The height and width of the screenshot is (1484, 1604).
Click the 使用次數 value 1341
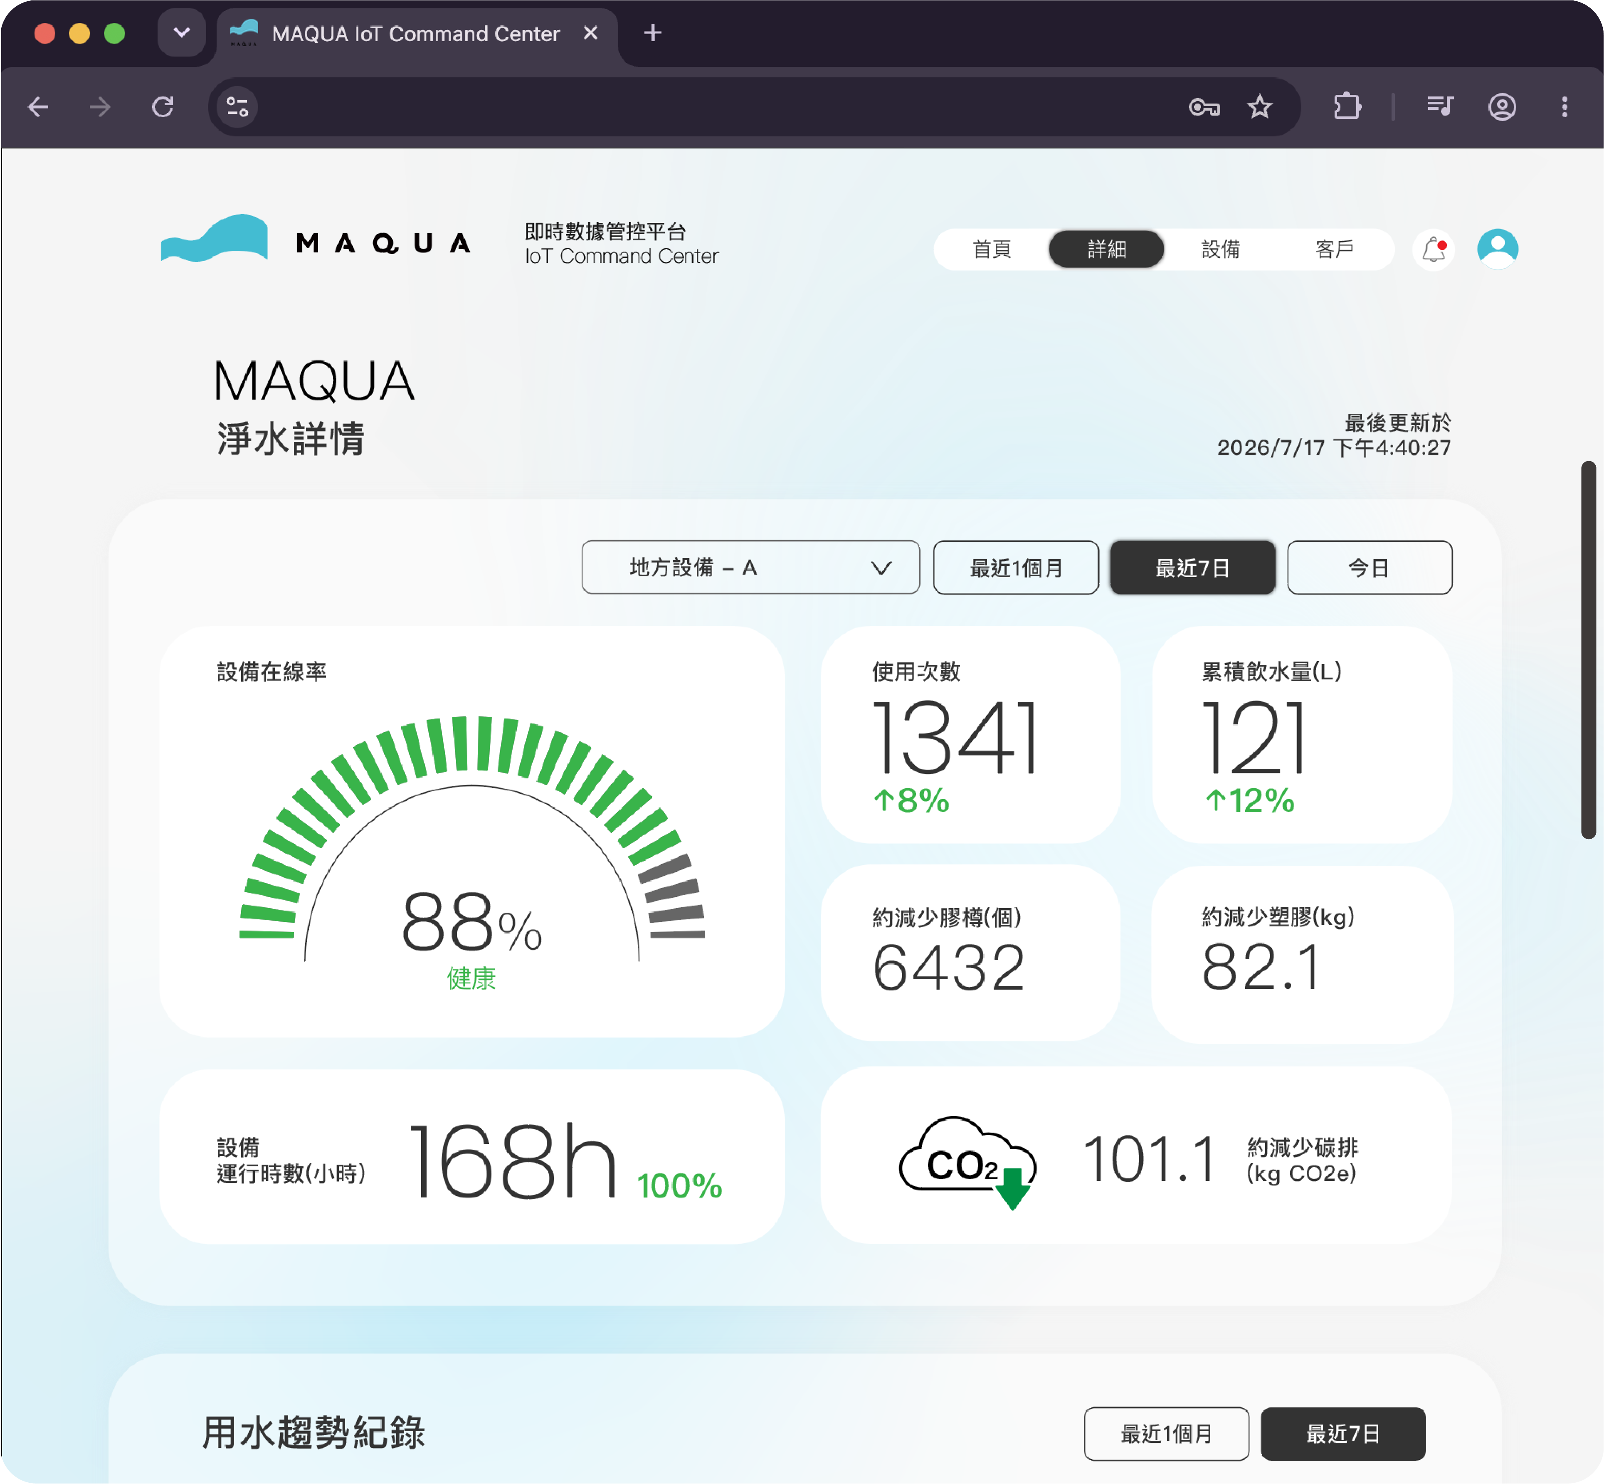tap(955, 736)
